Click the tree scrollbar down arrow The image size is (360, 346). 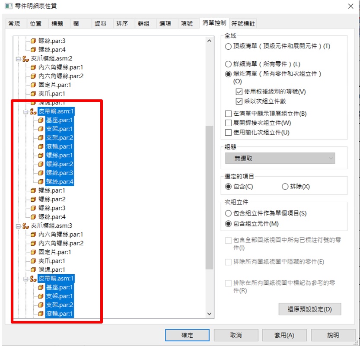[209, 314]
